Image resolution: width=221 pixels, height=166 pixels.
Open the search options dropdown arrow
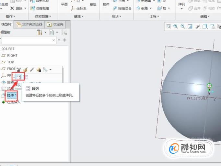coord(59,40)
